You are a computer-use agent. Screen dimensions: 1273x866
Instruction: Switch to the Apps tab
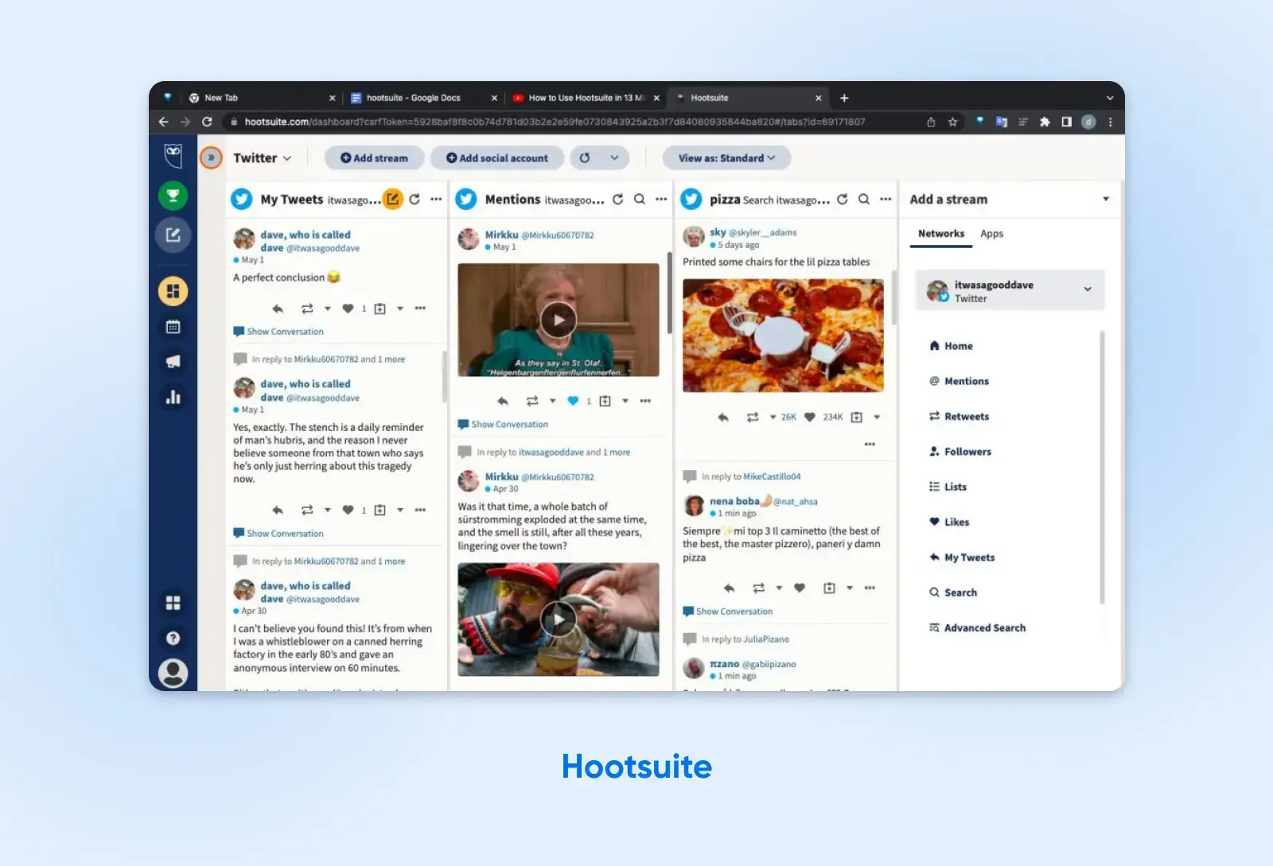pyautogui.click(x=991, y=234)
